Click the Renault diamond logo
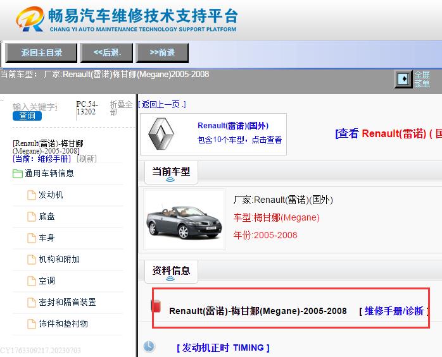Viewport: 442px width, 357px height. coord(161,134)
